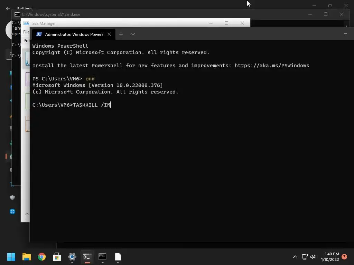The height and width of the screenshot is (265, 354).
Task: Go back in the Settings window
Action: (8, 8)
